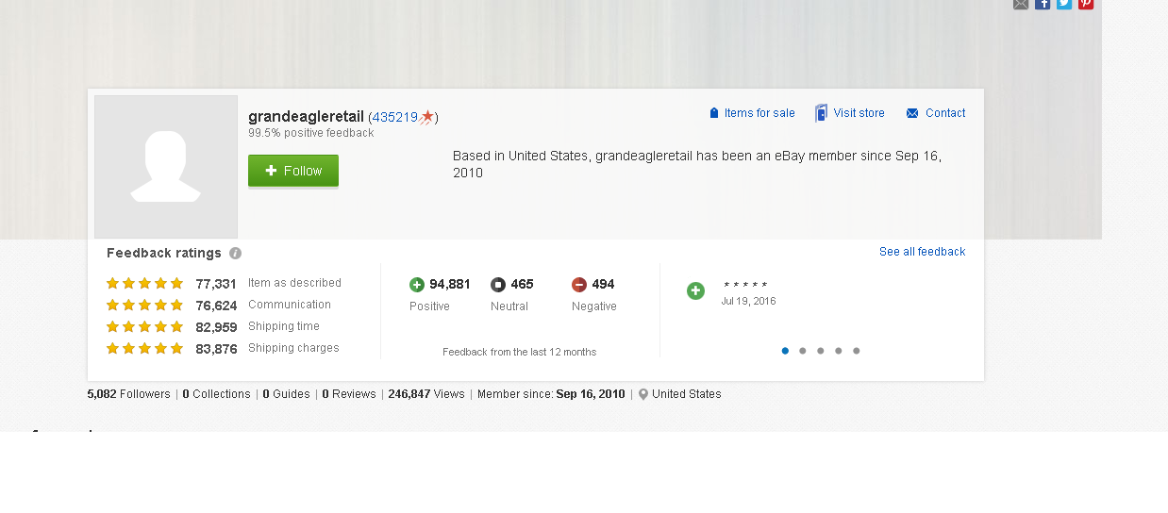
Task: Share on Facebook icon
Action: 1043,4
